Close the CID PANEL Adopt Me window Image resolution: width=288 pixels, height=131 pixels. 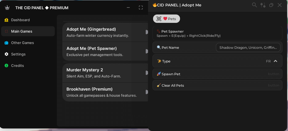280,5
